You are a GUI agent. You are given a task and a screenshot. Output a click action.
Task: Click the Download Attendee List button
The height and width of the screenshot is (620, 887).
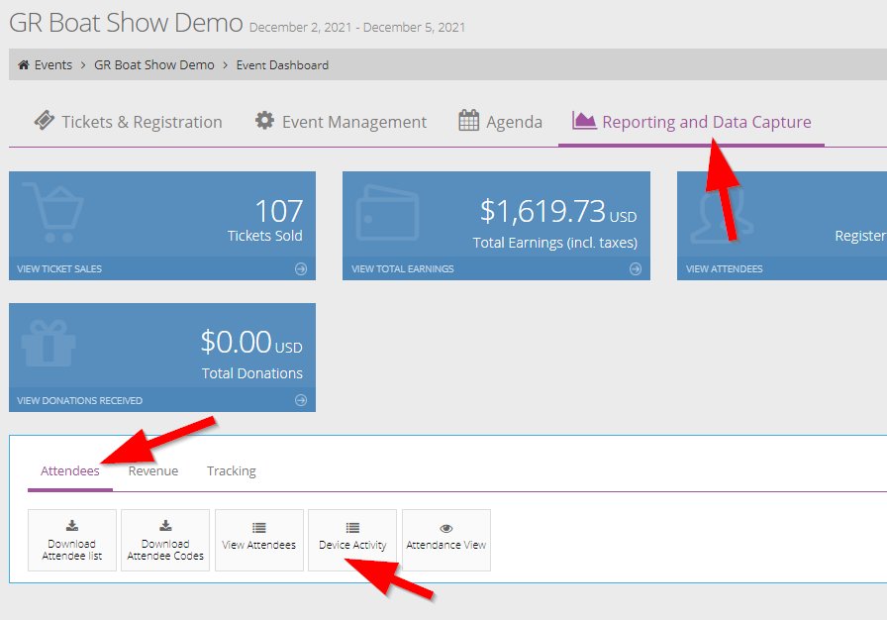click(x=72, y=540)
